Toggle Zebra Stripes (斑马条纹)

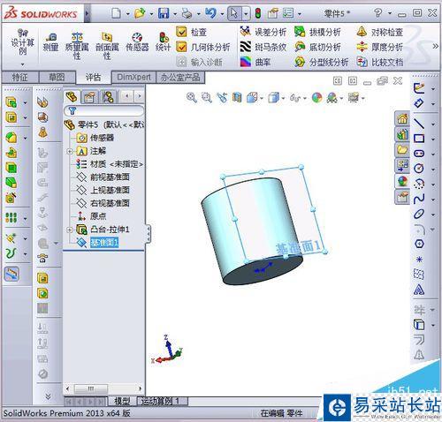263,47
